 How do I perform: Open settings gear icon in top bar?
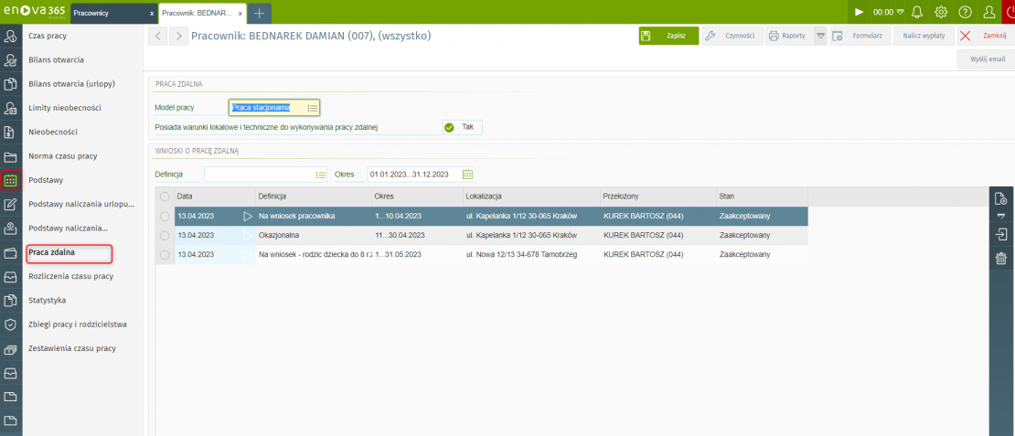pos(941,13)
